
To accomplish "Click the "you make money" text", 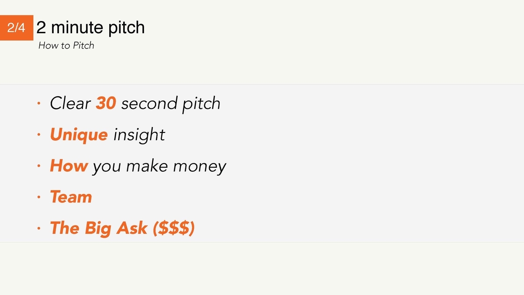I will tap(159, 167).
